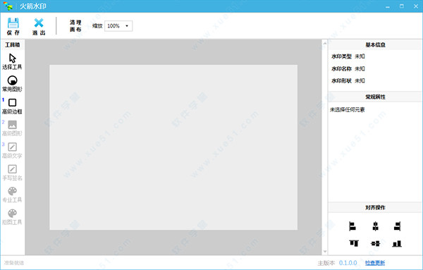Center selected elements vertically
The width and height of the screenshot is (423, 270).
pos(375,244)
